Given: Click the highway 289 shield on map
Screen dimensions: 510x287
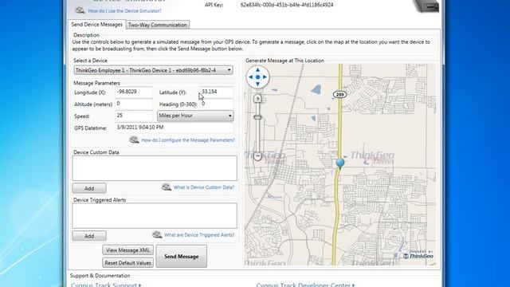Looking at the screenshot, I should click(340, 95).
